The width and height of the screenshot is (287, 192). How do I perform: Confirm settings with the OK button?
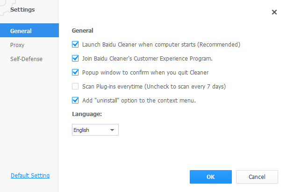[x=210, y=177]
